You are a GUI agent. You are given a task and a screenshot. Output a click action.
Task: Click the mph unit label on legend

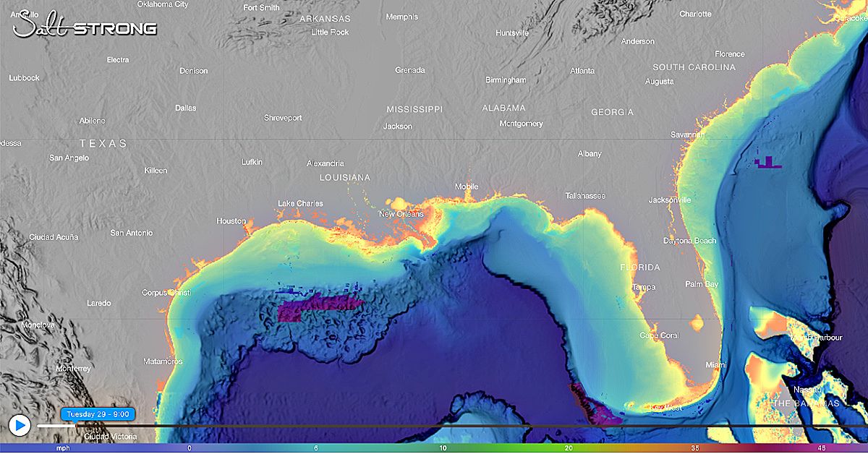(64, 448)
